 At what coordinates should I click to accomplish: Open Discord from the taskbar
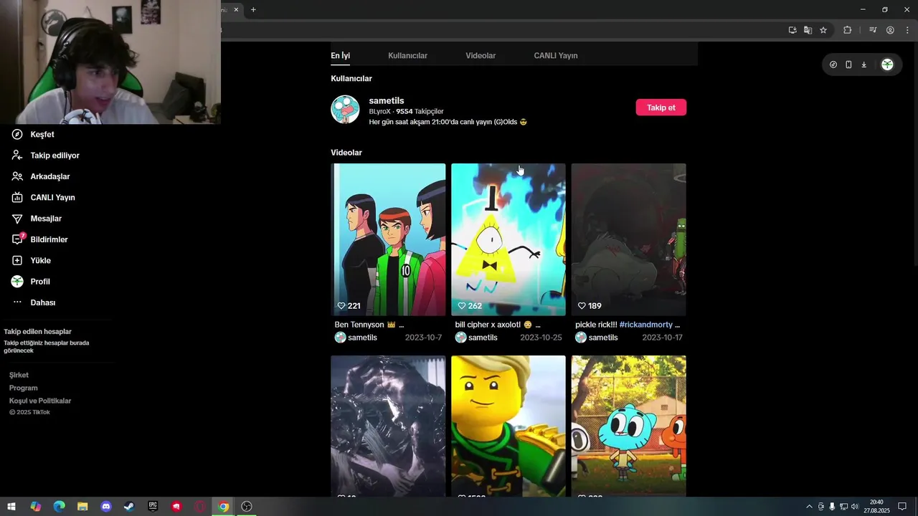point(106,506)
